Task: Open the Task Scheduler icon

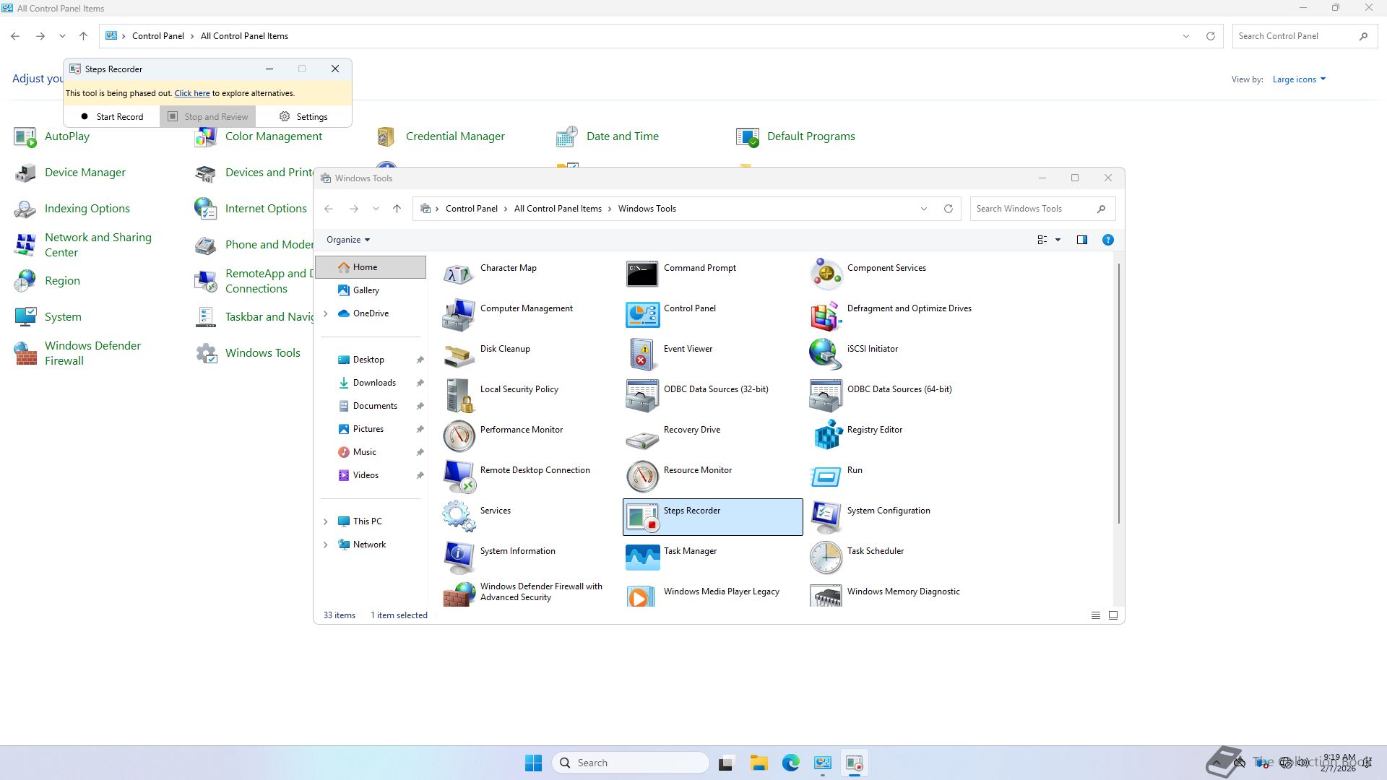Action: (x=826, y=557)
